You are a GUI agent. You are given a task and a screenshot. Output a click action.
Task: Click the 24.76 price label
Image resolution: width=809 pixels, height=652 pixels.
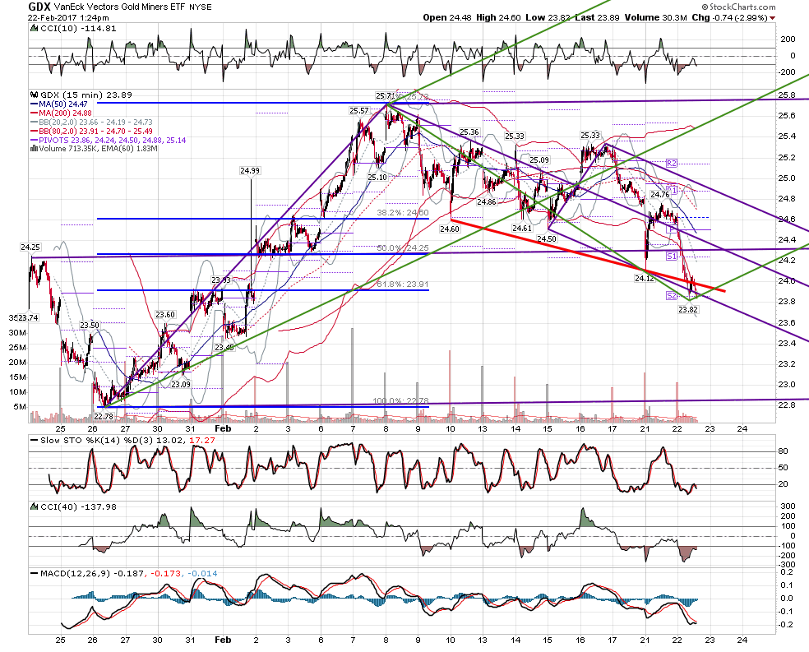click(x=659, y=195)
